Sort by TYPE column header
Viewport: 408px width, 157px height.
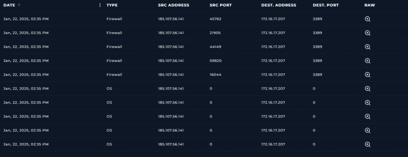coord(112,5)
